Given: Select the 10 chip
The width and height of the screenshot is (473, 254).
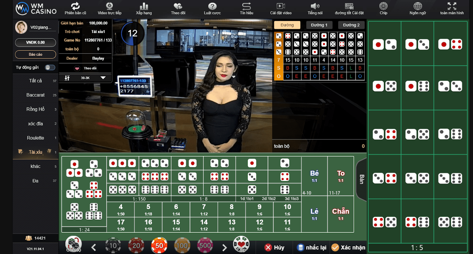Looking at the screenshot, I should [113, 245].
